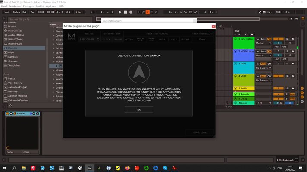The width and height of the screenshot is (307, 172).
Task: Toggle the metronome icon
Action: click(68, 12)
